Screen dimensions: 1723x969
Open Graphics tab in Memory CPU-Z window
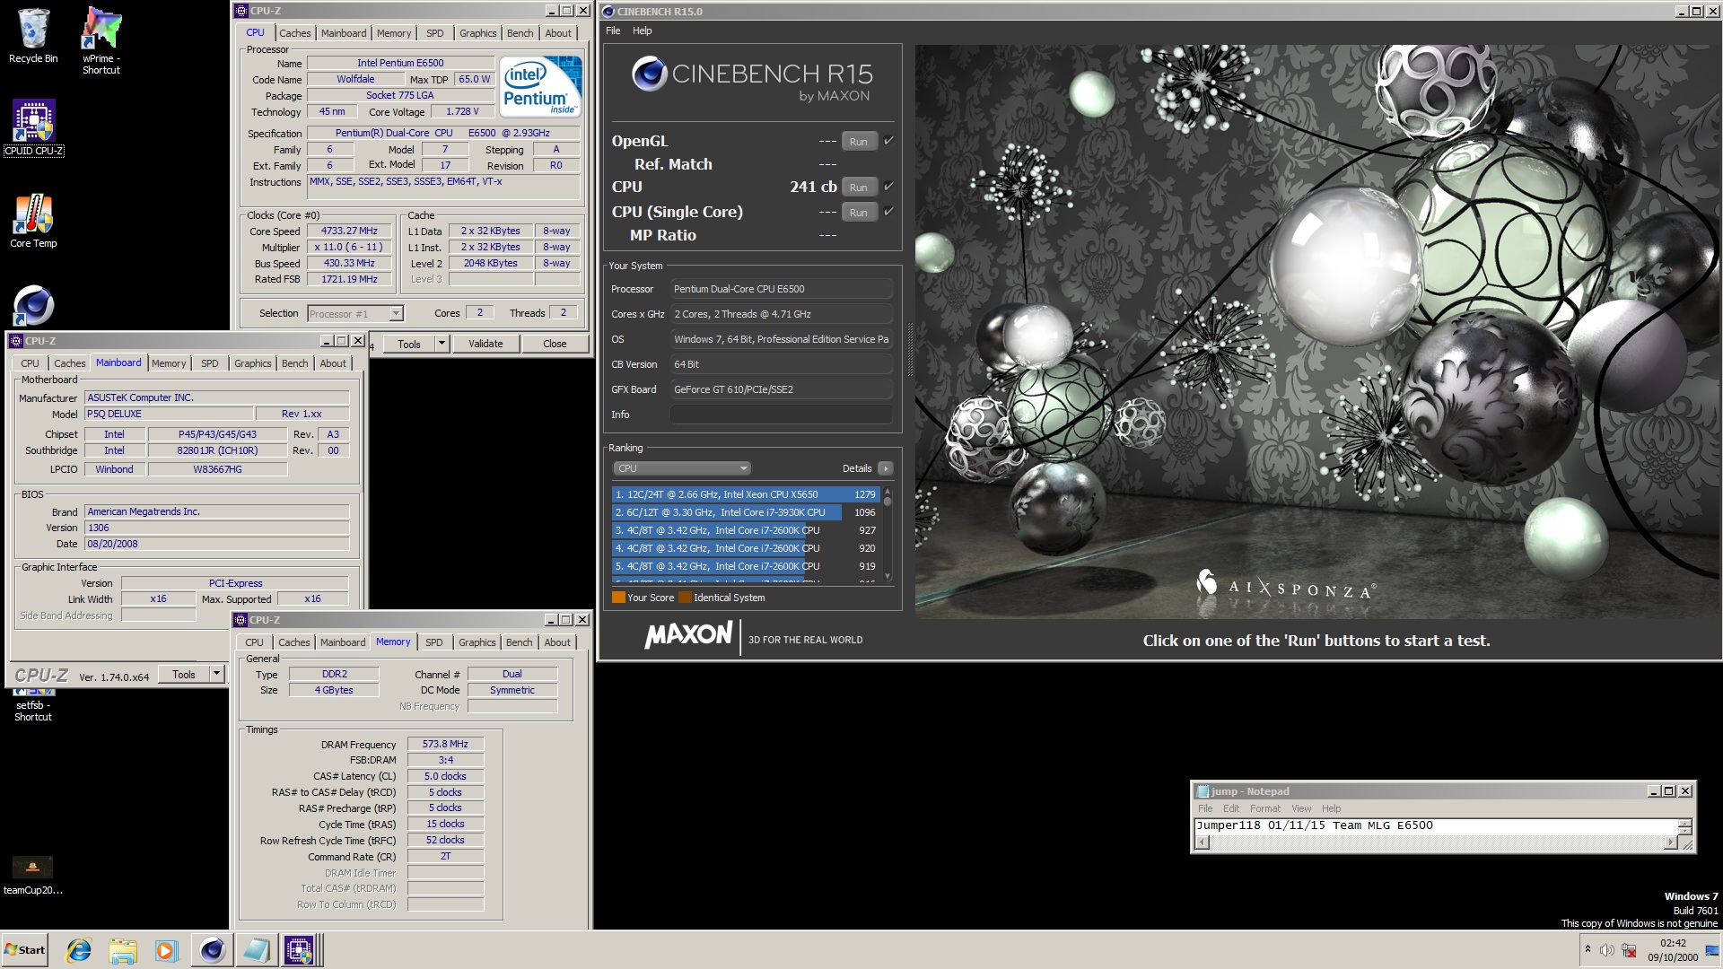click(x=477, y=642)
